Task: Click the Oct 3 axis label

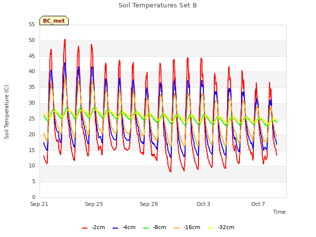Action: click(203, 204)
